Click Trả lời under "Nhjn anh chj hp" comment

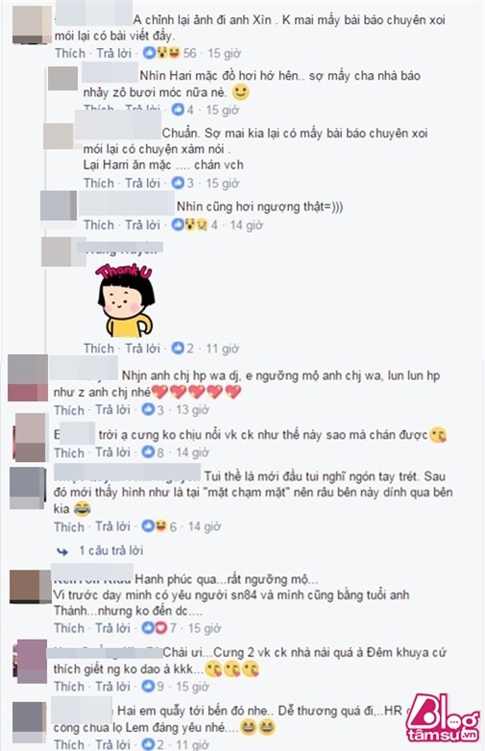tap(112, 410)
